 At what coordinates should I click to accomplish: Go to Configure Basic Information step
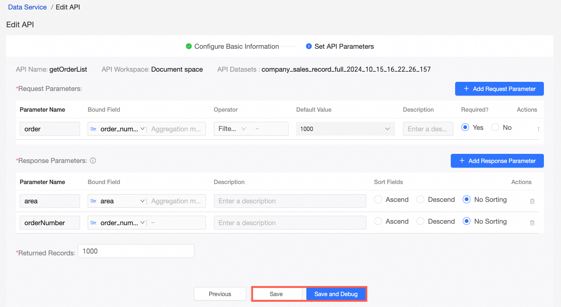coord(236,47)
